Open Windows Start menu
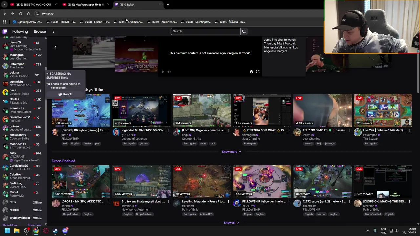The width and height of the screenshot is (420, 236). (7, 231)
